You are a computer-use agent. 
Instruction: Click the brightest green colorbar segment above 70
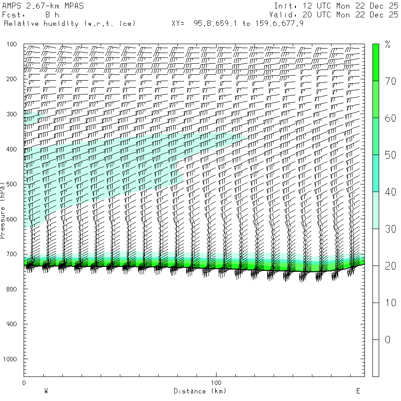[x=376, y=62]
